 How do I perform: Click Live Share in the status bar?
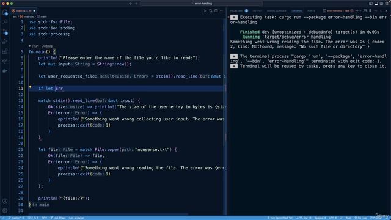[58, 218]
